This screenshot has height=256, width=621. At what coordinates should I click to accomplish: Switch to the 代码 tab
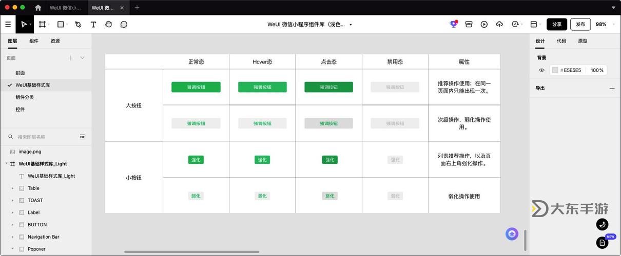561,41
